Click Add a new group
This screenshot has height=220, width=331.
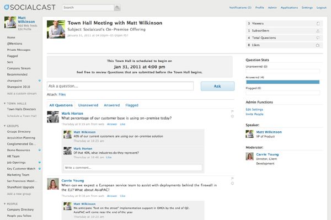click(19, 194)
